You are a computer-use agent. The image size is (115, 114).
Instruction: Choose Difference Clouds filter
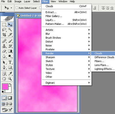tap(103, 57)
